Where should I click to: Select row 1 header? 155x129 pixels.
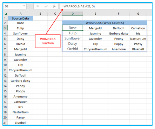point(5,18)
